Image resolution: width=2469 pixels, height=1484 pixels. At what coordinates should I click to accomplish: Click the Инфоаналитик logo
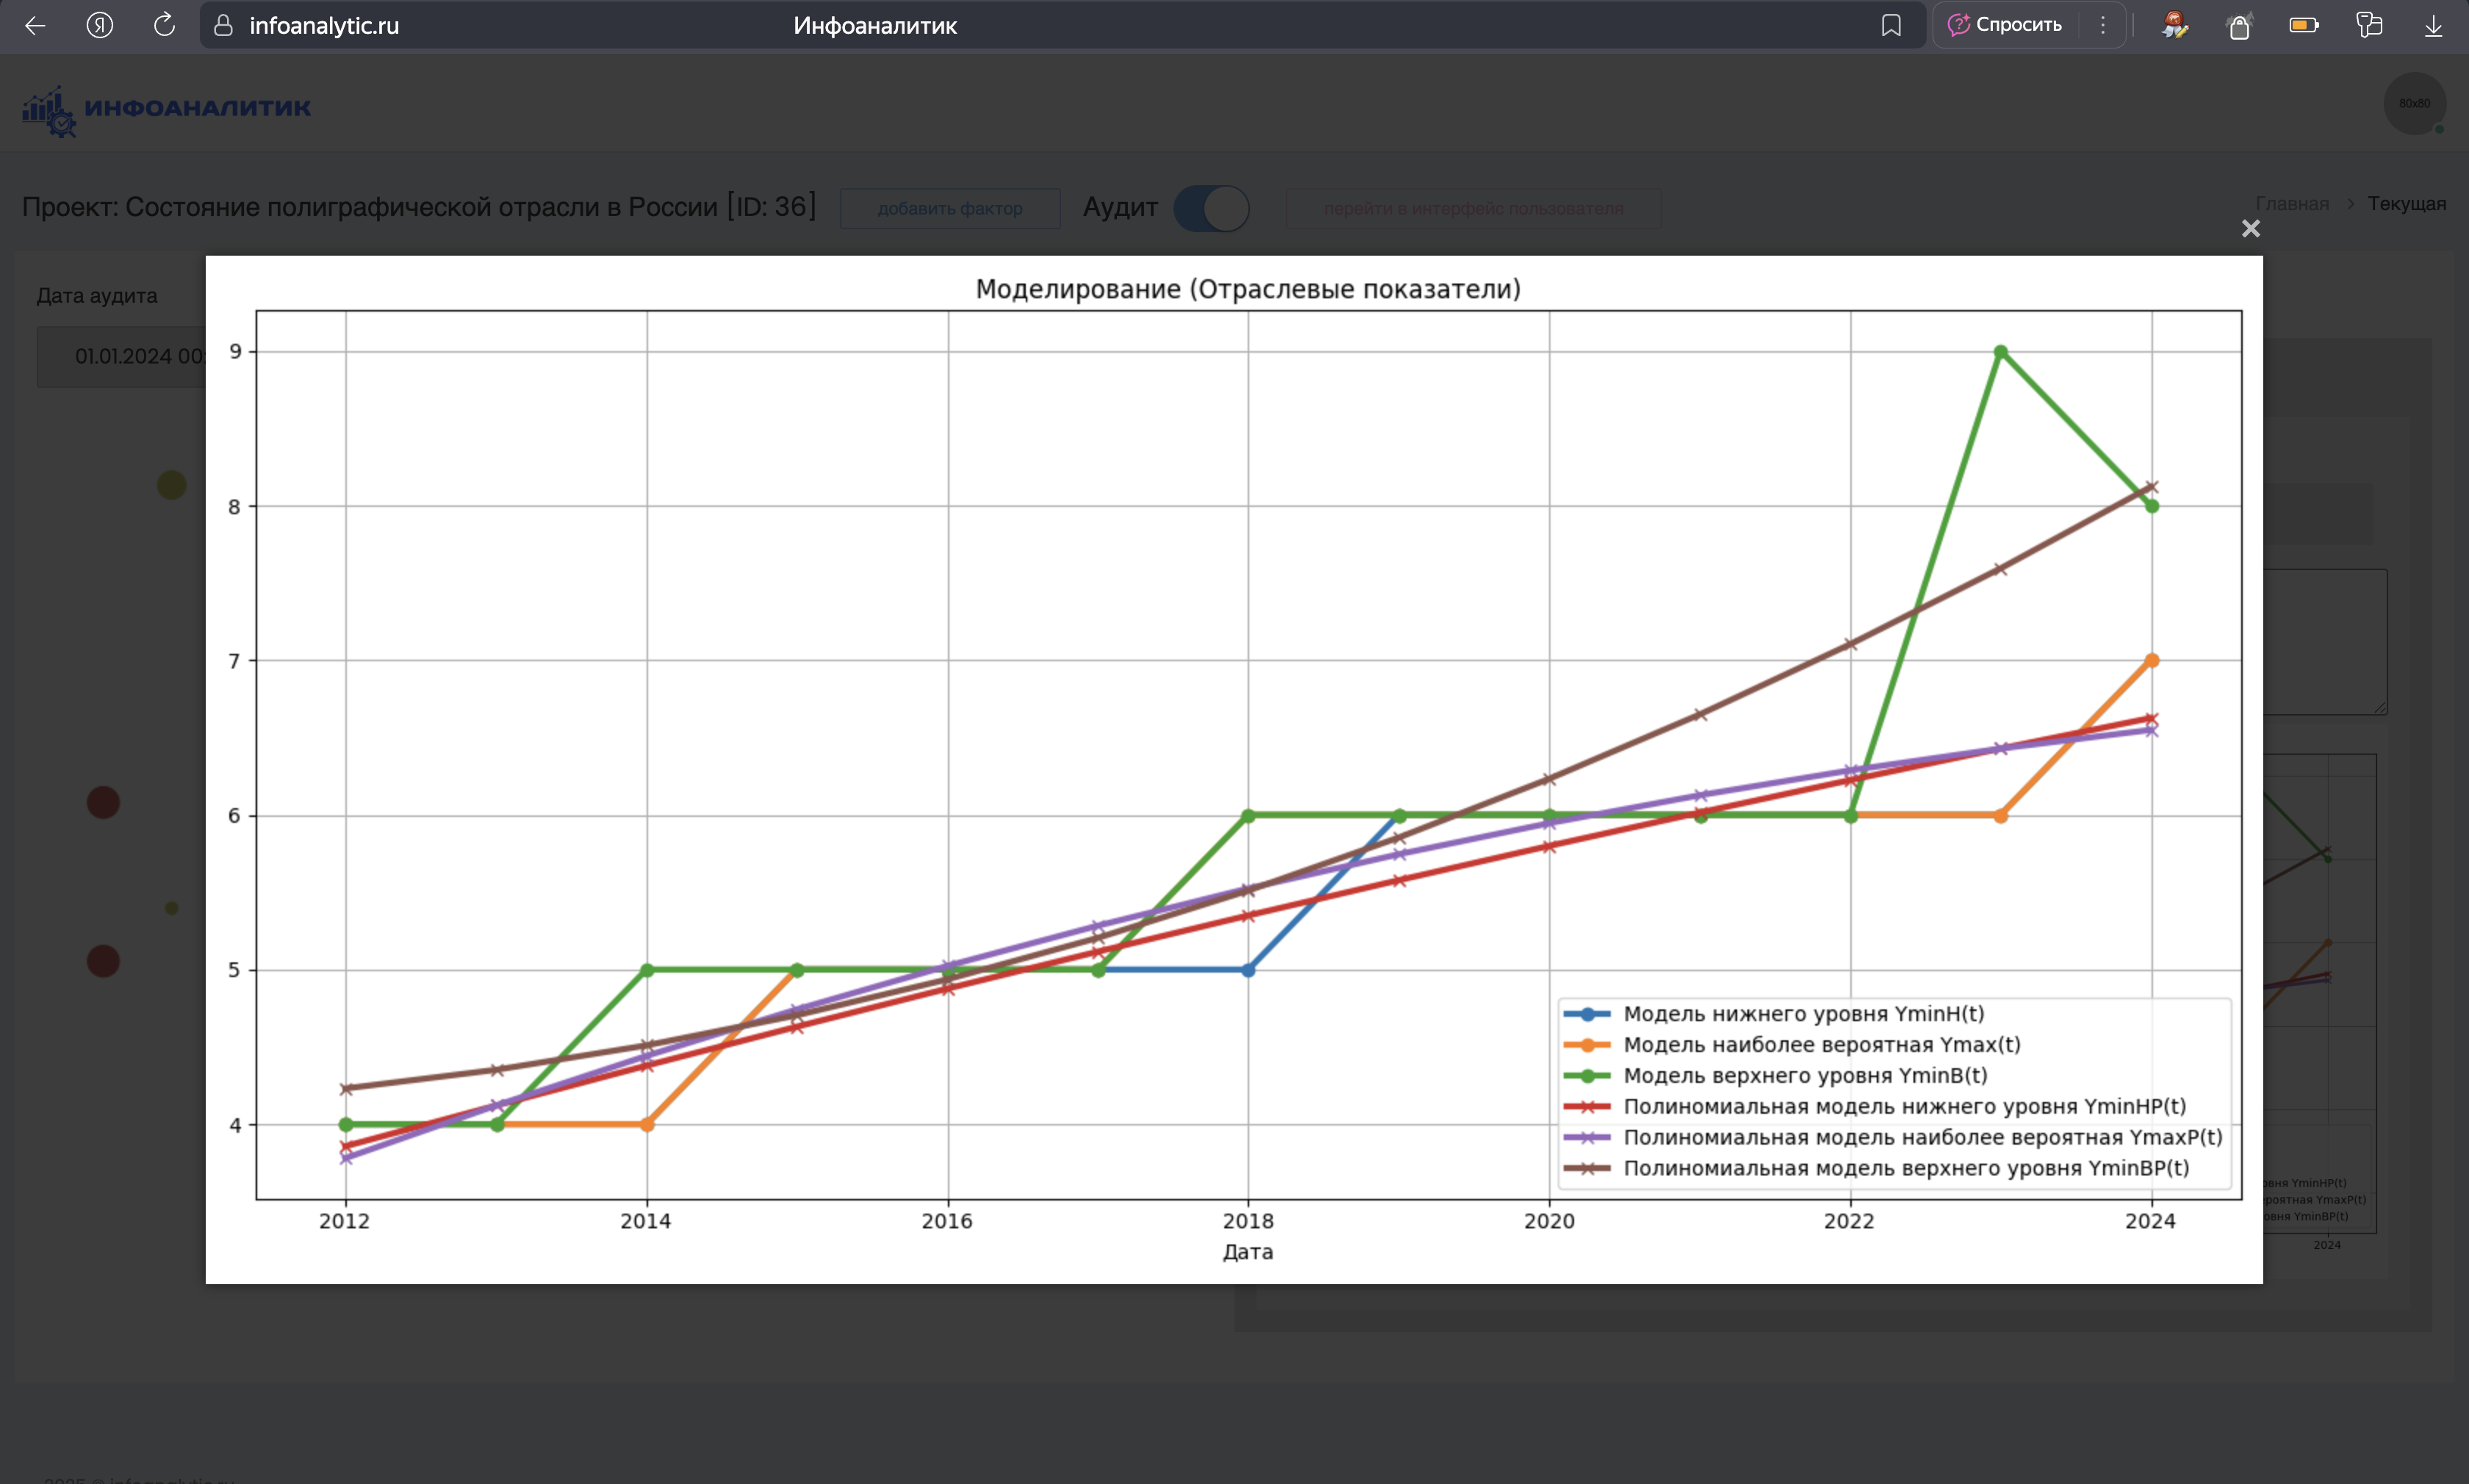[x=166, y=108]
